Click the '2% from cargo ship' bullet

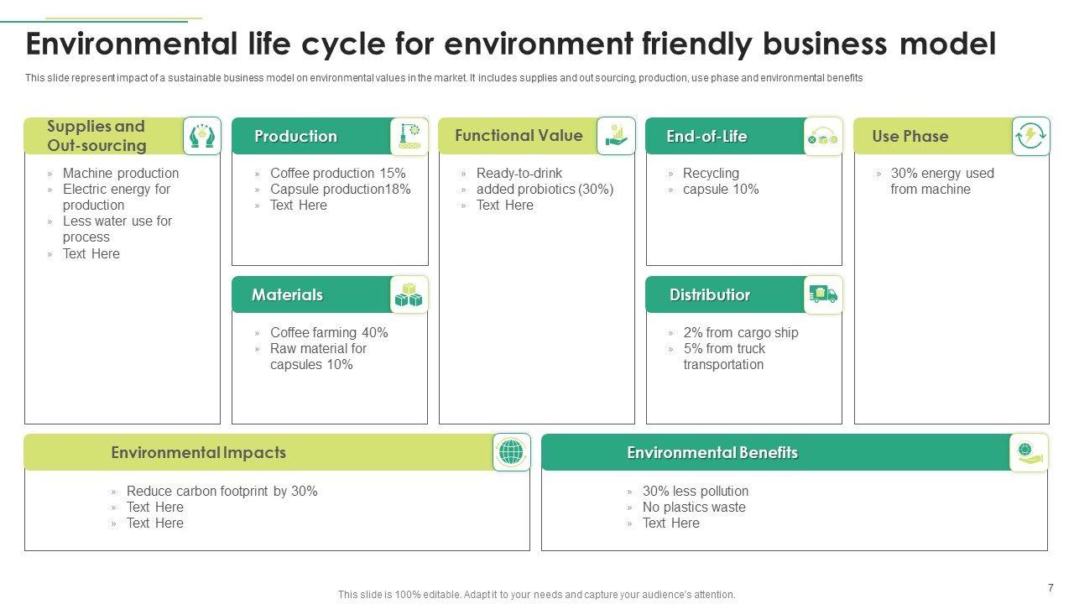741,332
